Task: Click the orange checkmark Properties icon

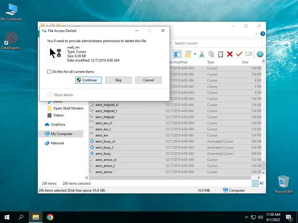Action: [239, 54]
